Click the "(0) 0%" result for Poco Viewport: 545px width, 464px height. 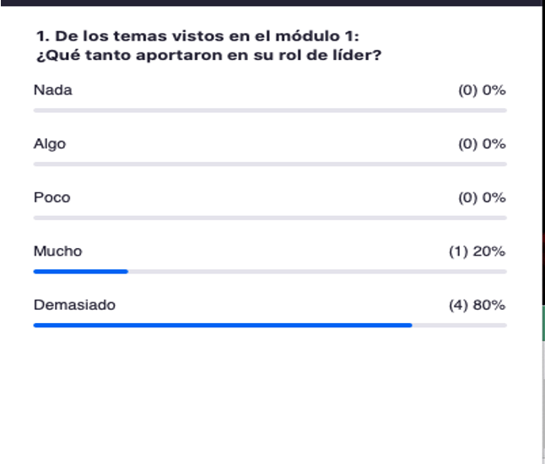(482, 197)
